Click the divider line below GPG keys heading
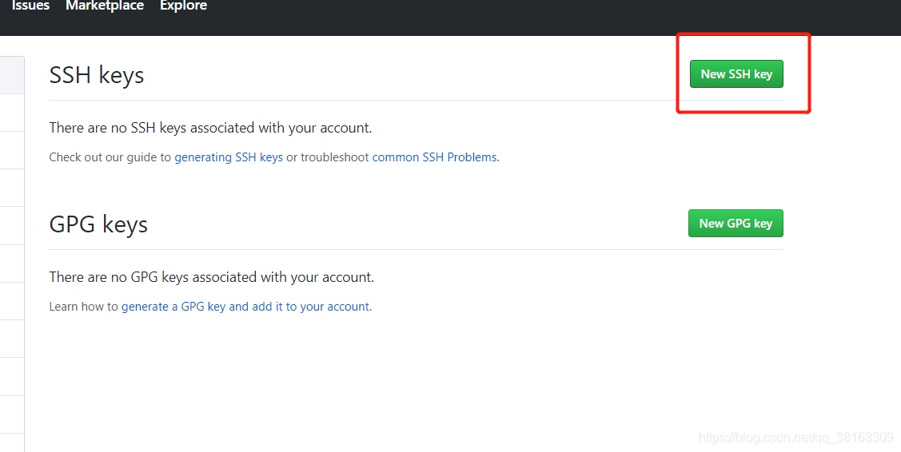 click(416, 249)
